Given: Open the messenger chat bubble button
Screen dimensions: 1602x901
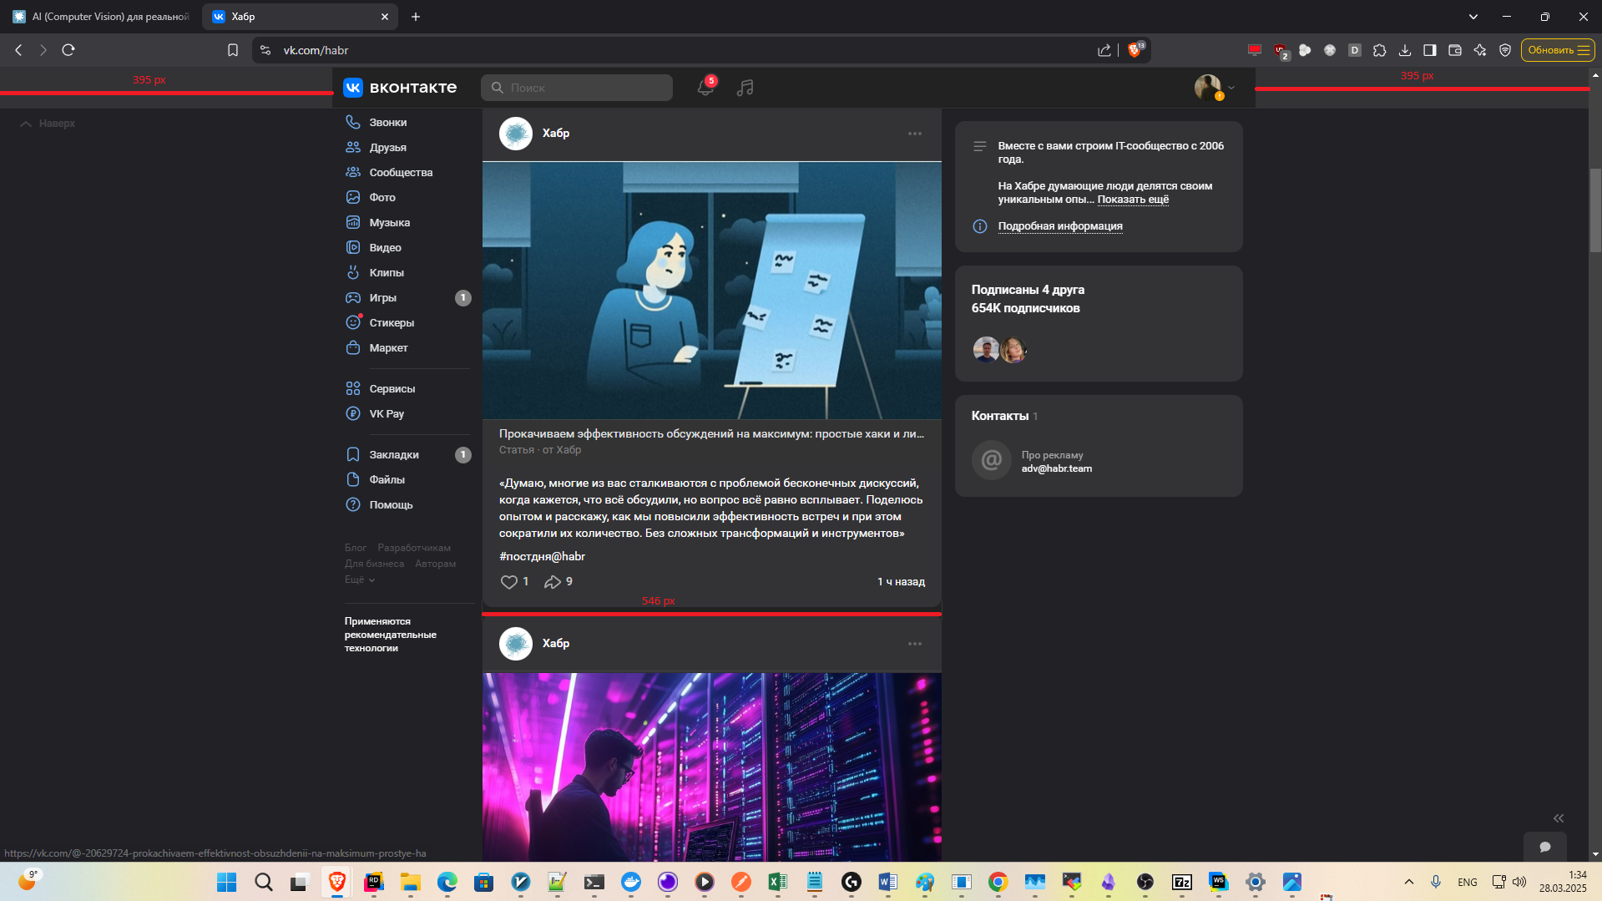Looking at the screenshot, I should [x=1545, y=847].
